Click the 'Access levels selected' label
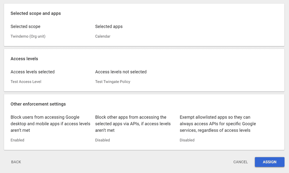This screenshot has height=173, width=289. click(33, 72)
